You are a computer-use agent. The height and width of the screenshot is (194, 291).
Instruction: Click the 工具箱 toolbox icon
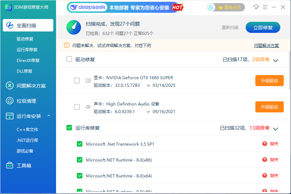10,166
